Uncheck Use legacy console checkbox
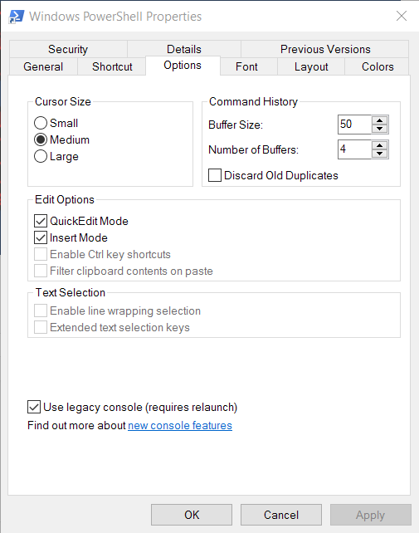 point(34,407)
